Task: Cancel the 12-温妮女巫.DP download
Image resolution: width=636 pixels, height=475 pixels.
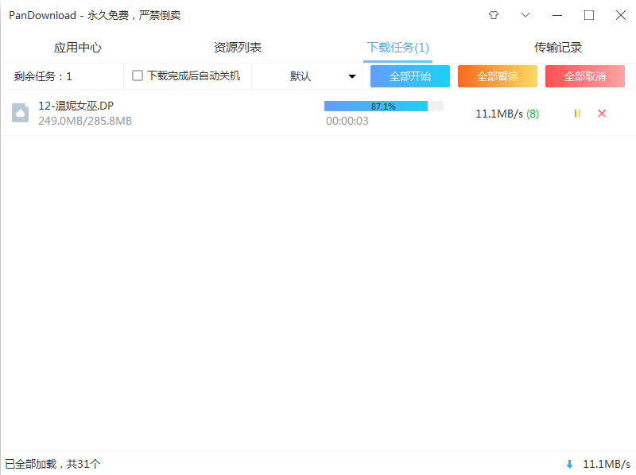Action: pos(602,113)
